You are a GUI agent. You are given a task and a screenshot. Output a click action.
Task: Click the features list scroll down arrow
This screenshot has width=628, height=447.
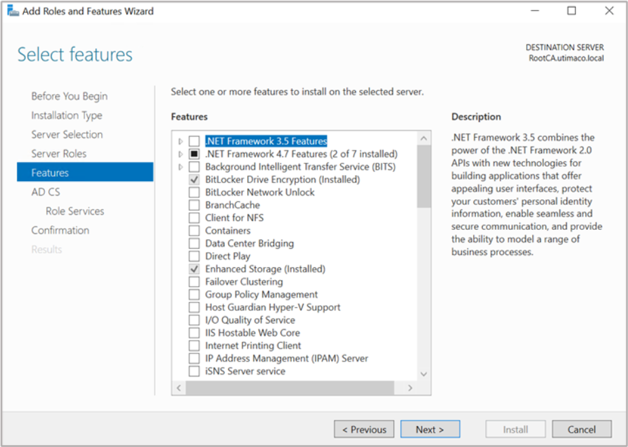424,374
